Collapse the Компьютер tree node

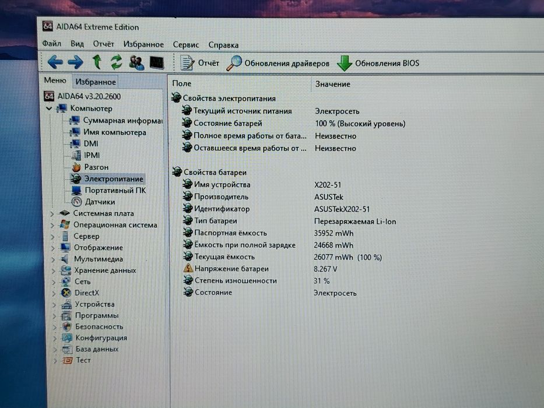[49, 108]
